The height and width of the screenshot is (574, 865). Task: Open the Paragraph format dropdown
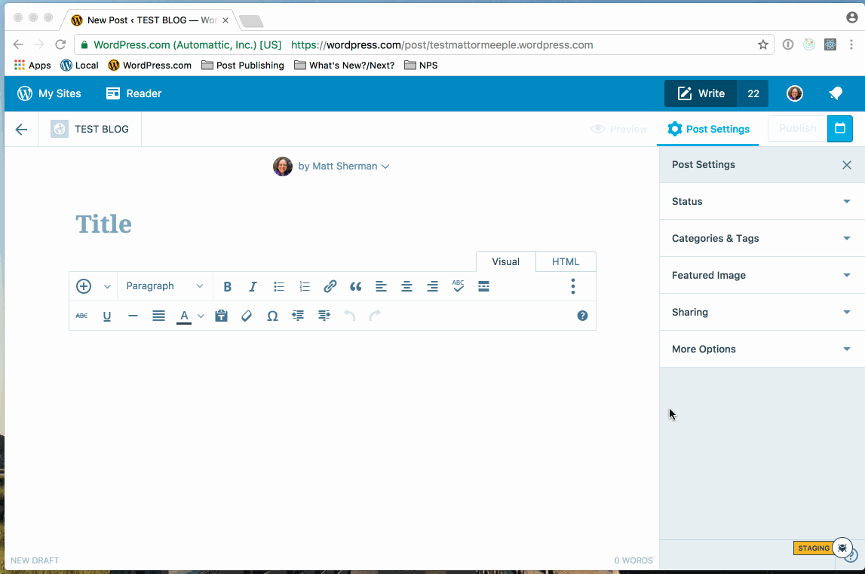pyautogui.click(x=164, y=286)
